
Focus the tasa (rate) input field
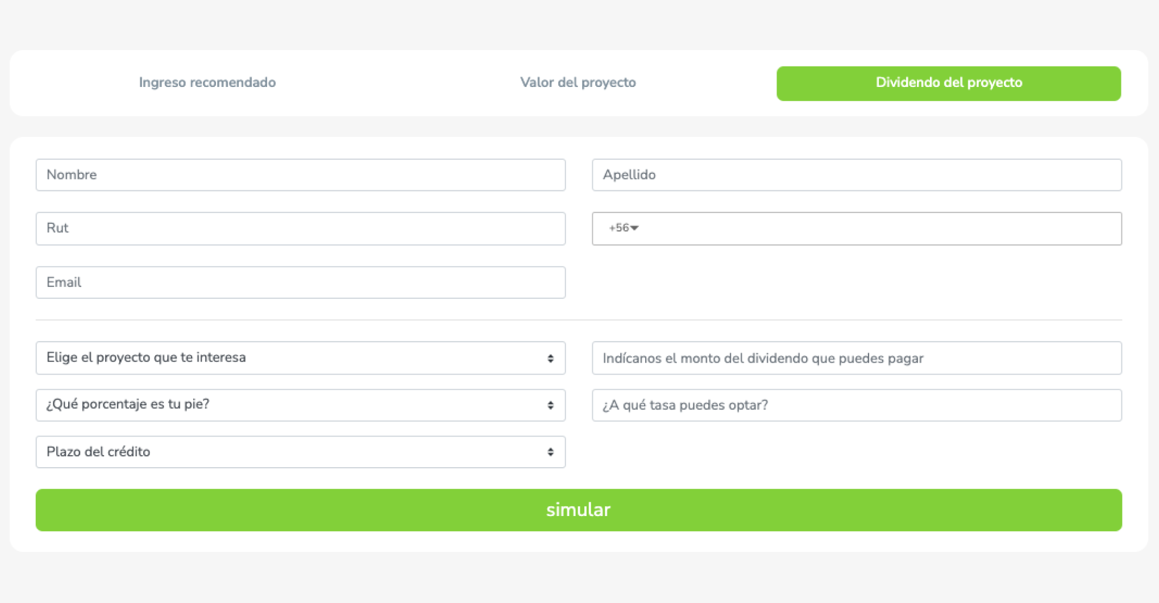(x=856, y=405)
